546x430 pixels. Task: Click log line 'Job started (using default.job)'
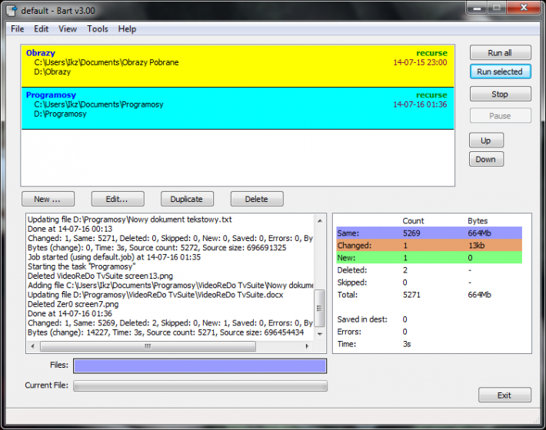(x=115, y=257)
